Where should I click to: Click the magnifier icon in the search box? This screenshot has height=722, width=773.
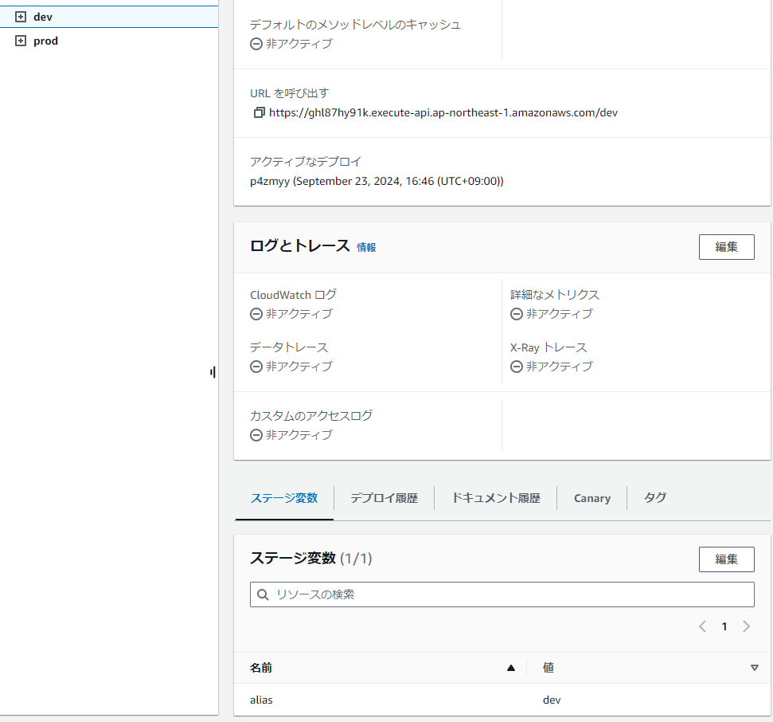click(x=263, y=594)
